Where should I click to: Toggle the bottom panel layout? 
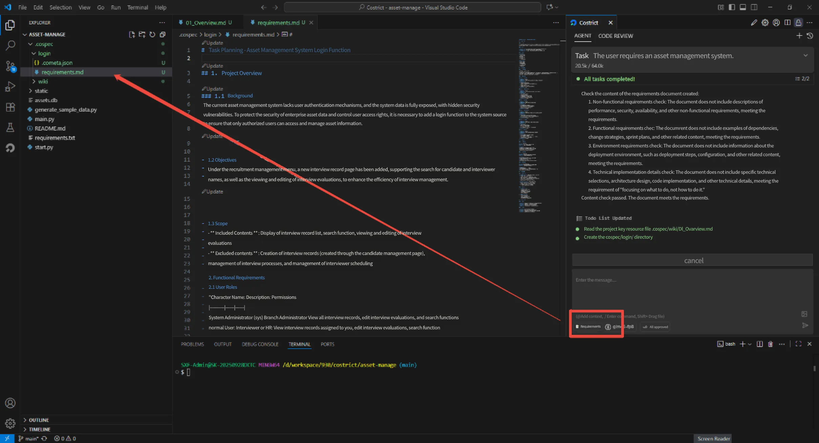(x=743, y=7)
